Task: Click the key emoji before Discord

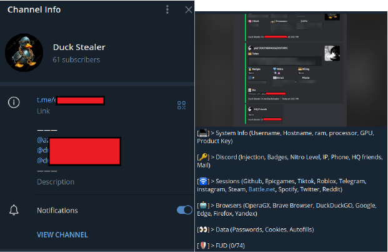Action: [x=203, y=157]
